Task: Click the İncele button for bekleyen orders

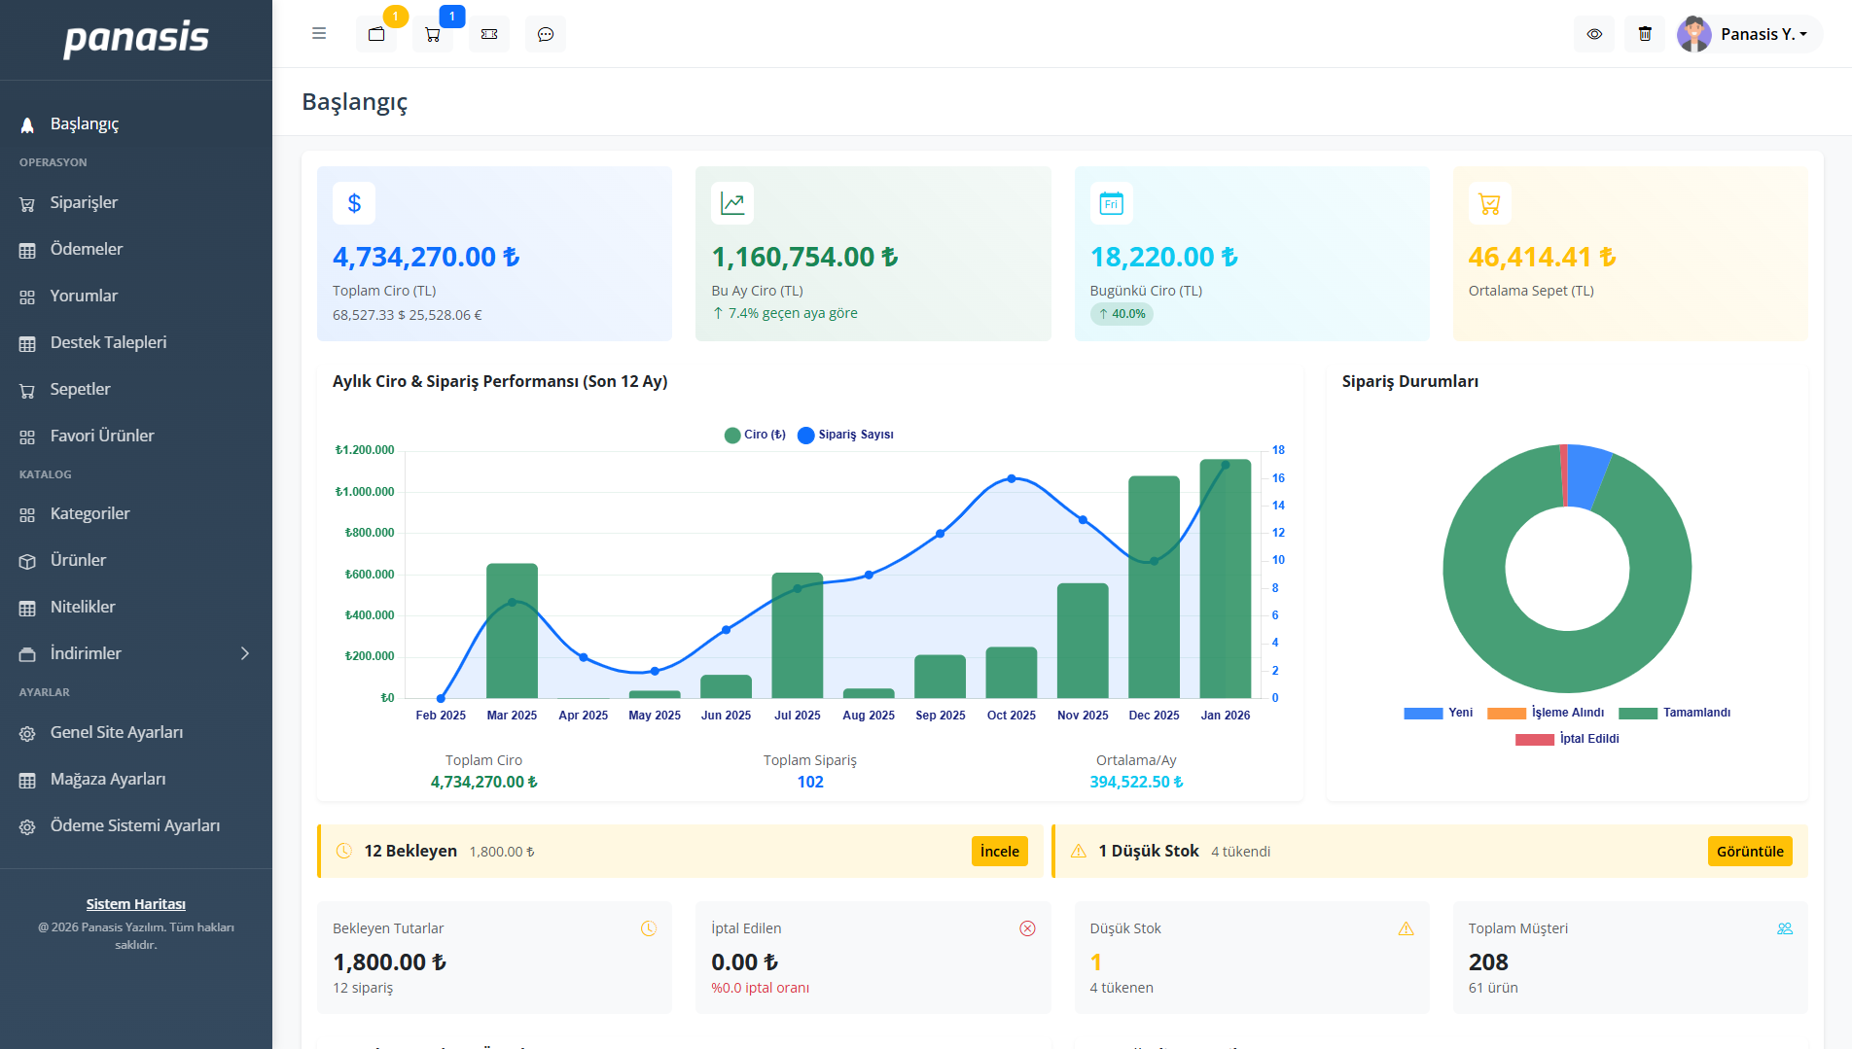Action: [x=999, y=851]
